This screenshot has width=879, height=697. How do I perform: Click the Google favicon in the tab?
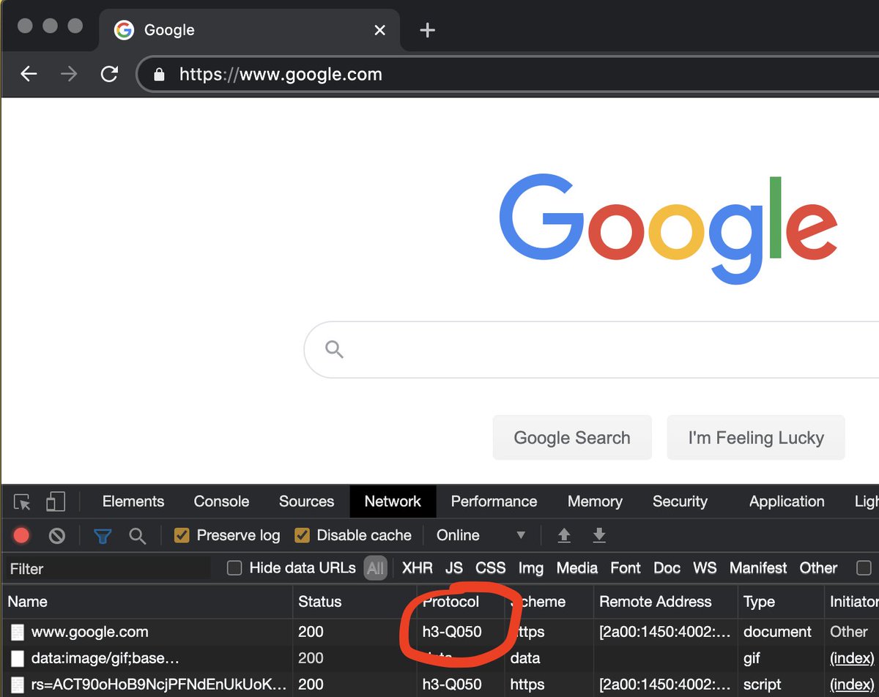click(x=124, y=30)
